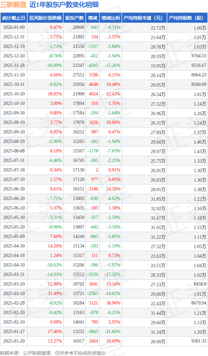
Task: Select the 27552 shareholder count cell
Action: 78,75
